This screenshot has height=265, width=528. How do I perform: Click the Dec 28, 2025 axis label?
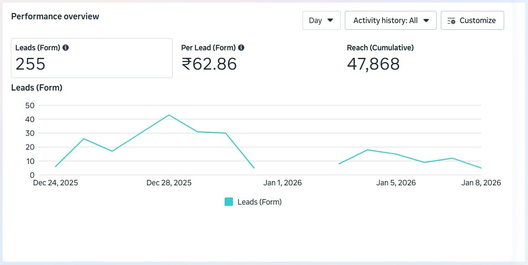[169, 183]
